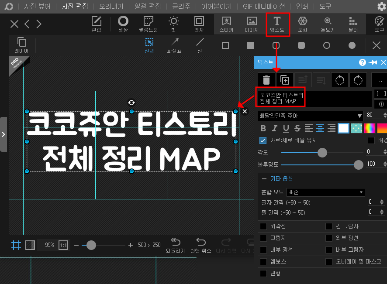Select the 텍스트 text tool
This screenshot has height=284, width=387.
coord(277,24)
